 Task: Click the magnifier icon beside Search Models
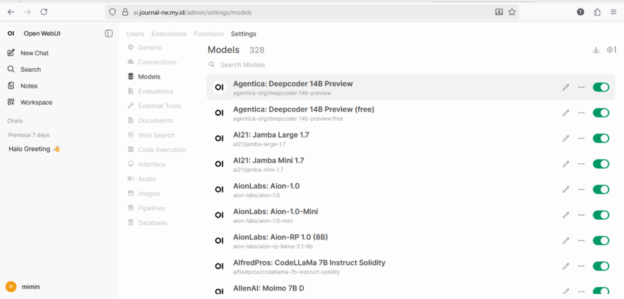coord(212,65)
